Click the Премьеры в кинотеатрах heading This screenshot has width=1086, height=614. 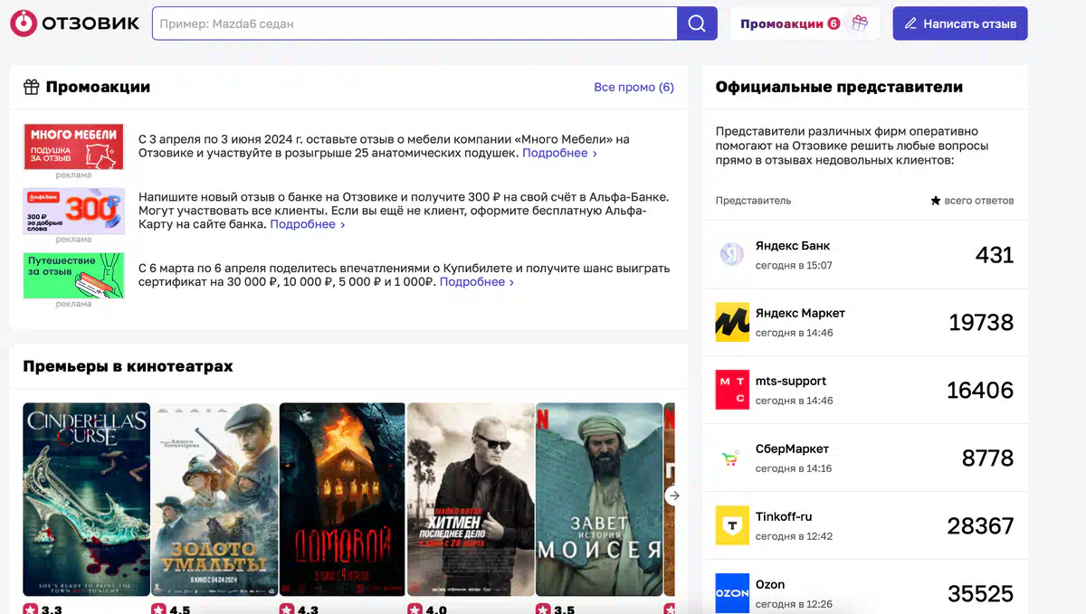coord(128,366)
